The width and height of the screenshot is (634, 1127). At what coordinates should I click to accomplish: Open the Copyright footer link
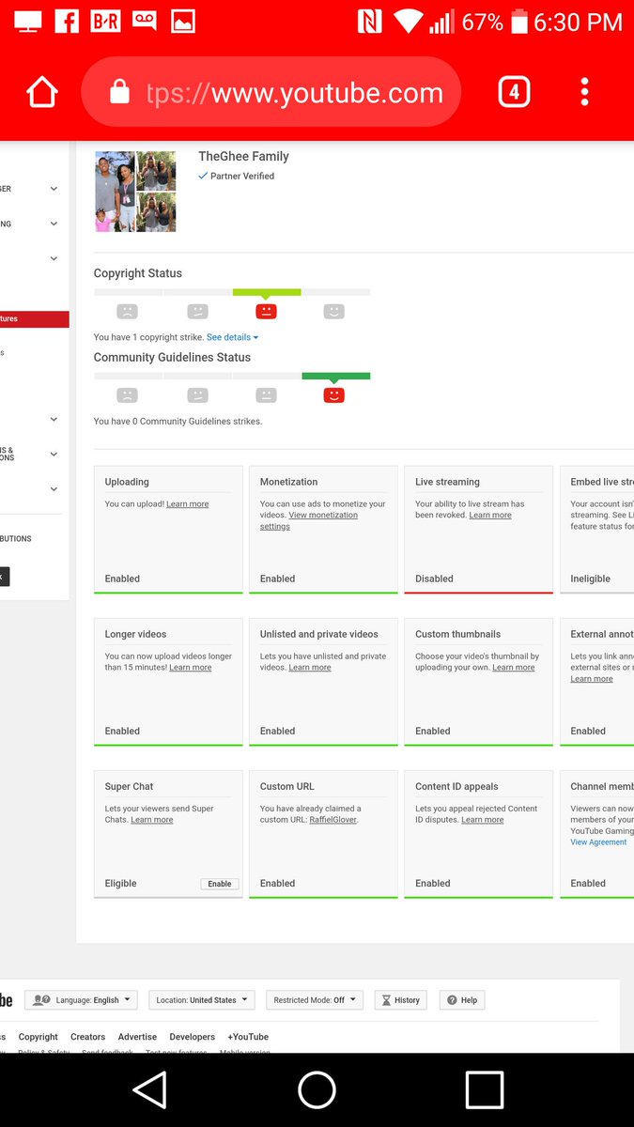pos(39,1037)
